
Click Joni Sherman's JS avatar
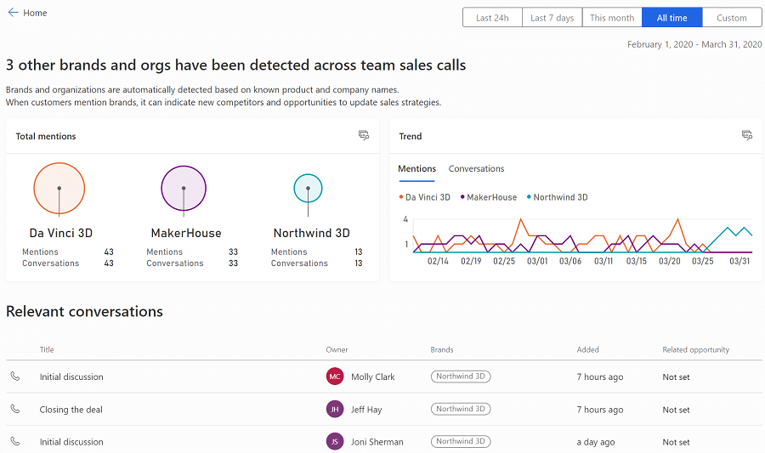pyautogui.click(x=335, y=441)
